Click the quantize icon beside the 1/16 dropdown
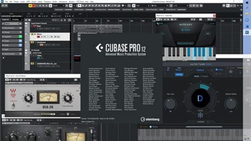 pos(171,6)
